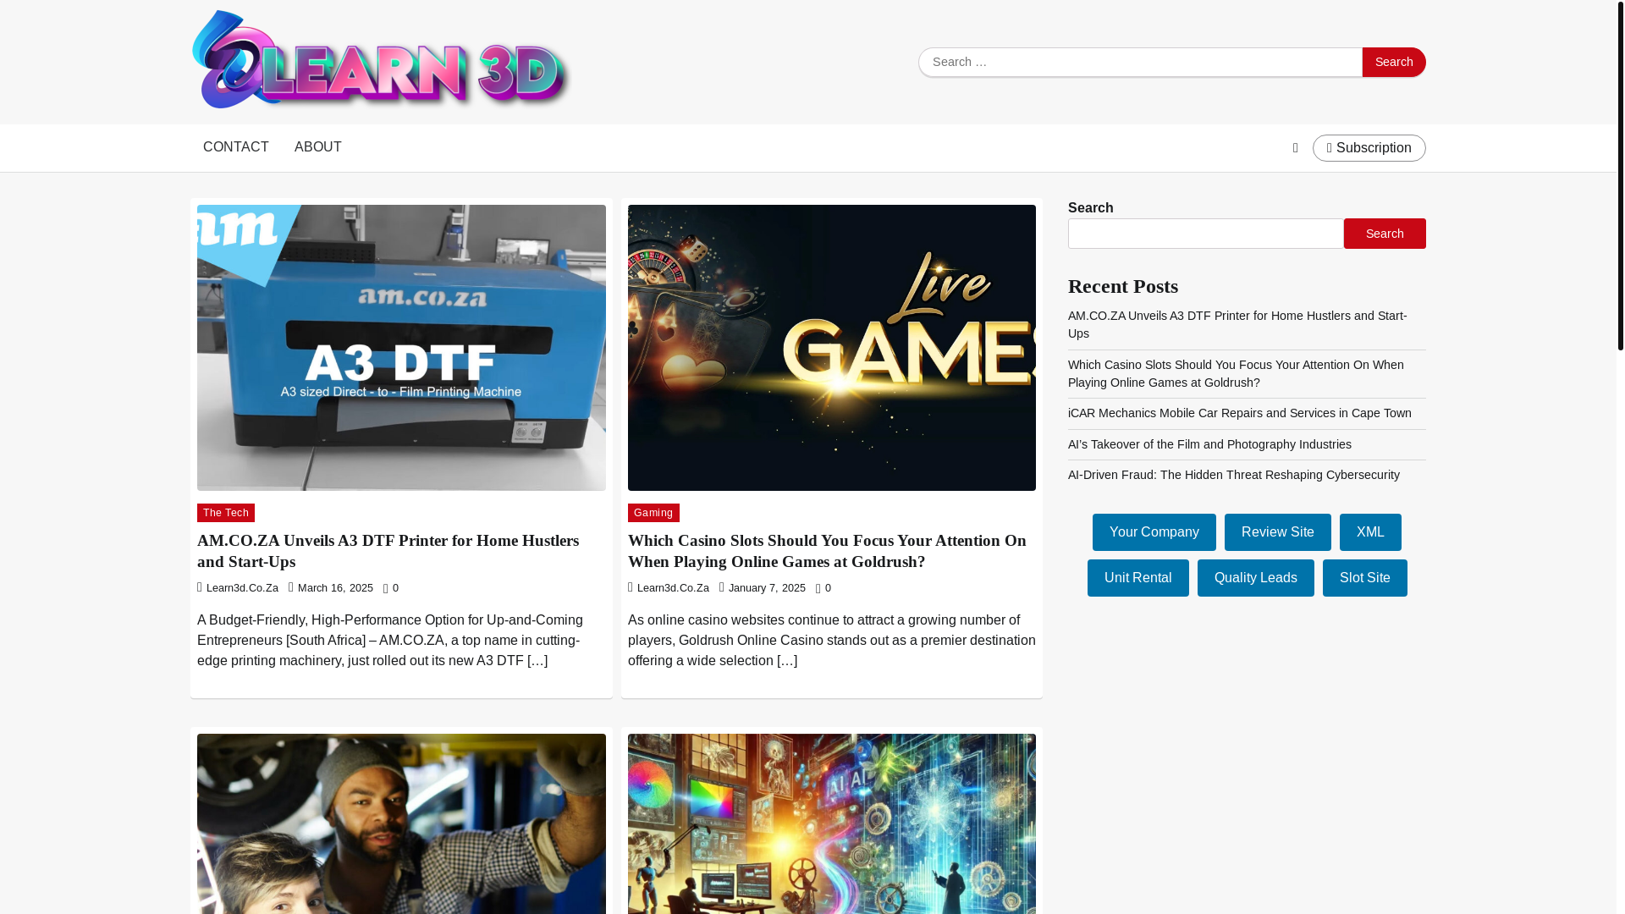The width and height of the screenshot is (1625, 914).
Task: Open the Casino Slots Goldrush article title
Action: tap(827, 551)
